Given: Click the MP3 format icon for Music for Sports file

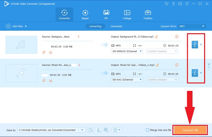Looking at the screenshot, I should point(195,73).
